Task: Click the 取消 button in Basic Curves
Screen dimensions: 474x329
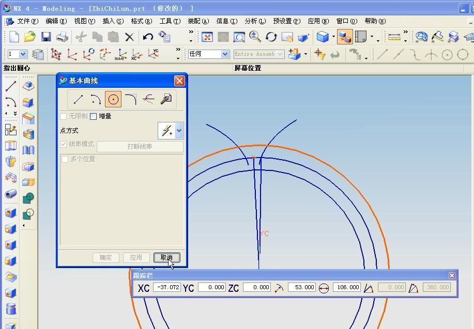Action: (x=166, y=257)
